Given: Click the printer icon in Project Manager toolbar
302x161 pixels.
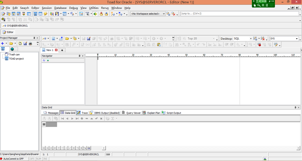Looking at the screenshot, I should (x=30, y=43).
